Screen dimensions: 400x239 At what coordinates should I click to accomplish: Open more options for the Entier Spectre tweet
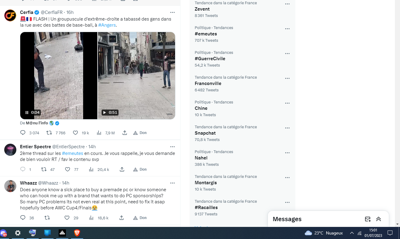click(172, 147)
